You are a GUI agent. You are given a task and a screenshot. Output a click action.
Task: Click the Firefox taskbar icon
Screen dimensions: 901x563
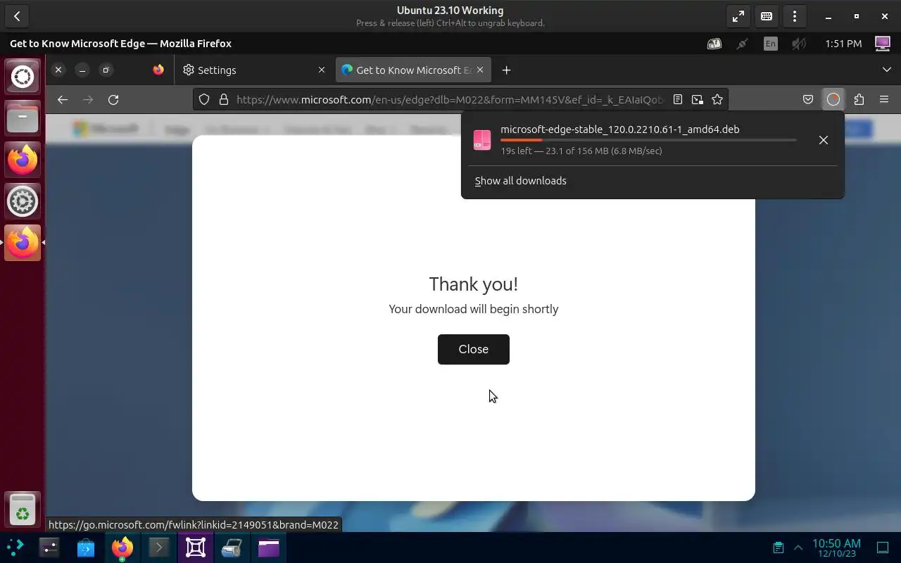pos(122,548)
